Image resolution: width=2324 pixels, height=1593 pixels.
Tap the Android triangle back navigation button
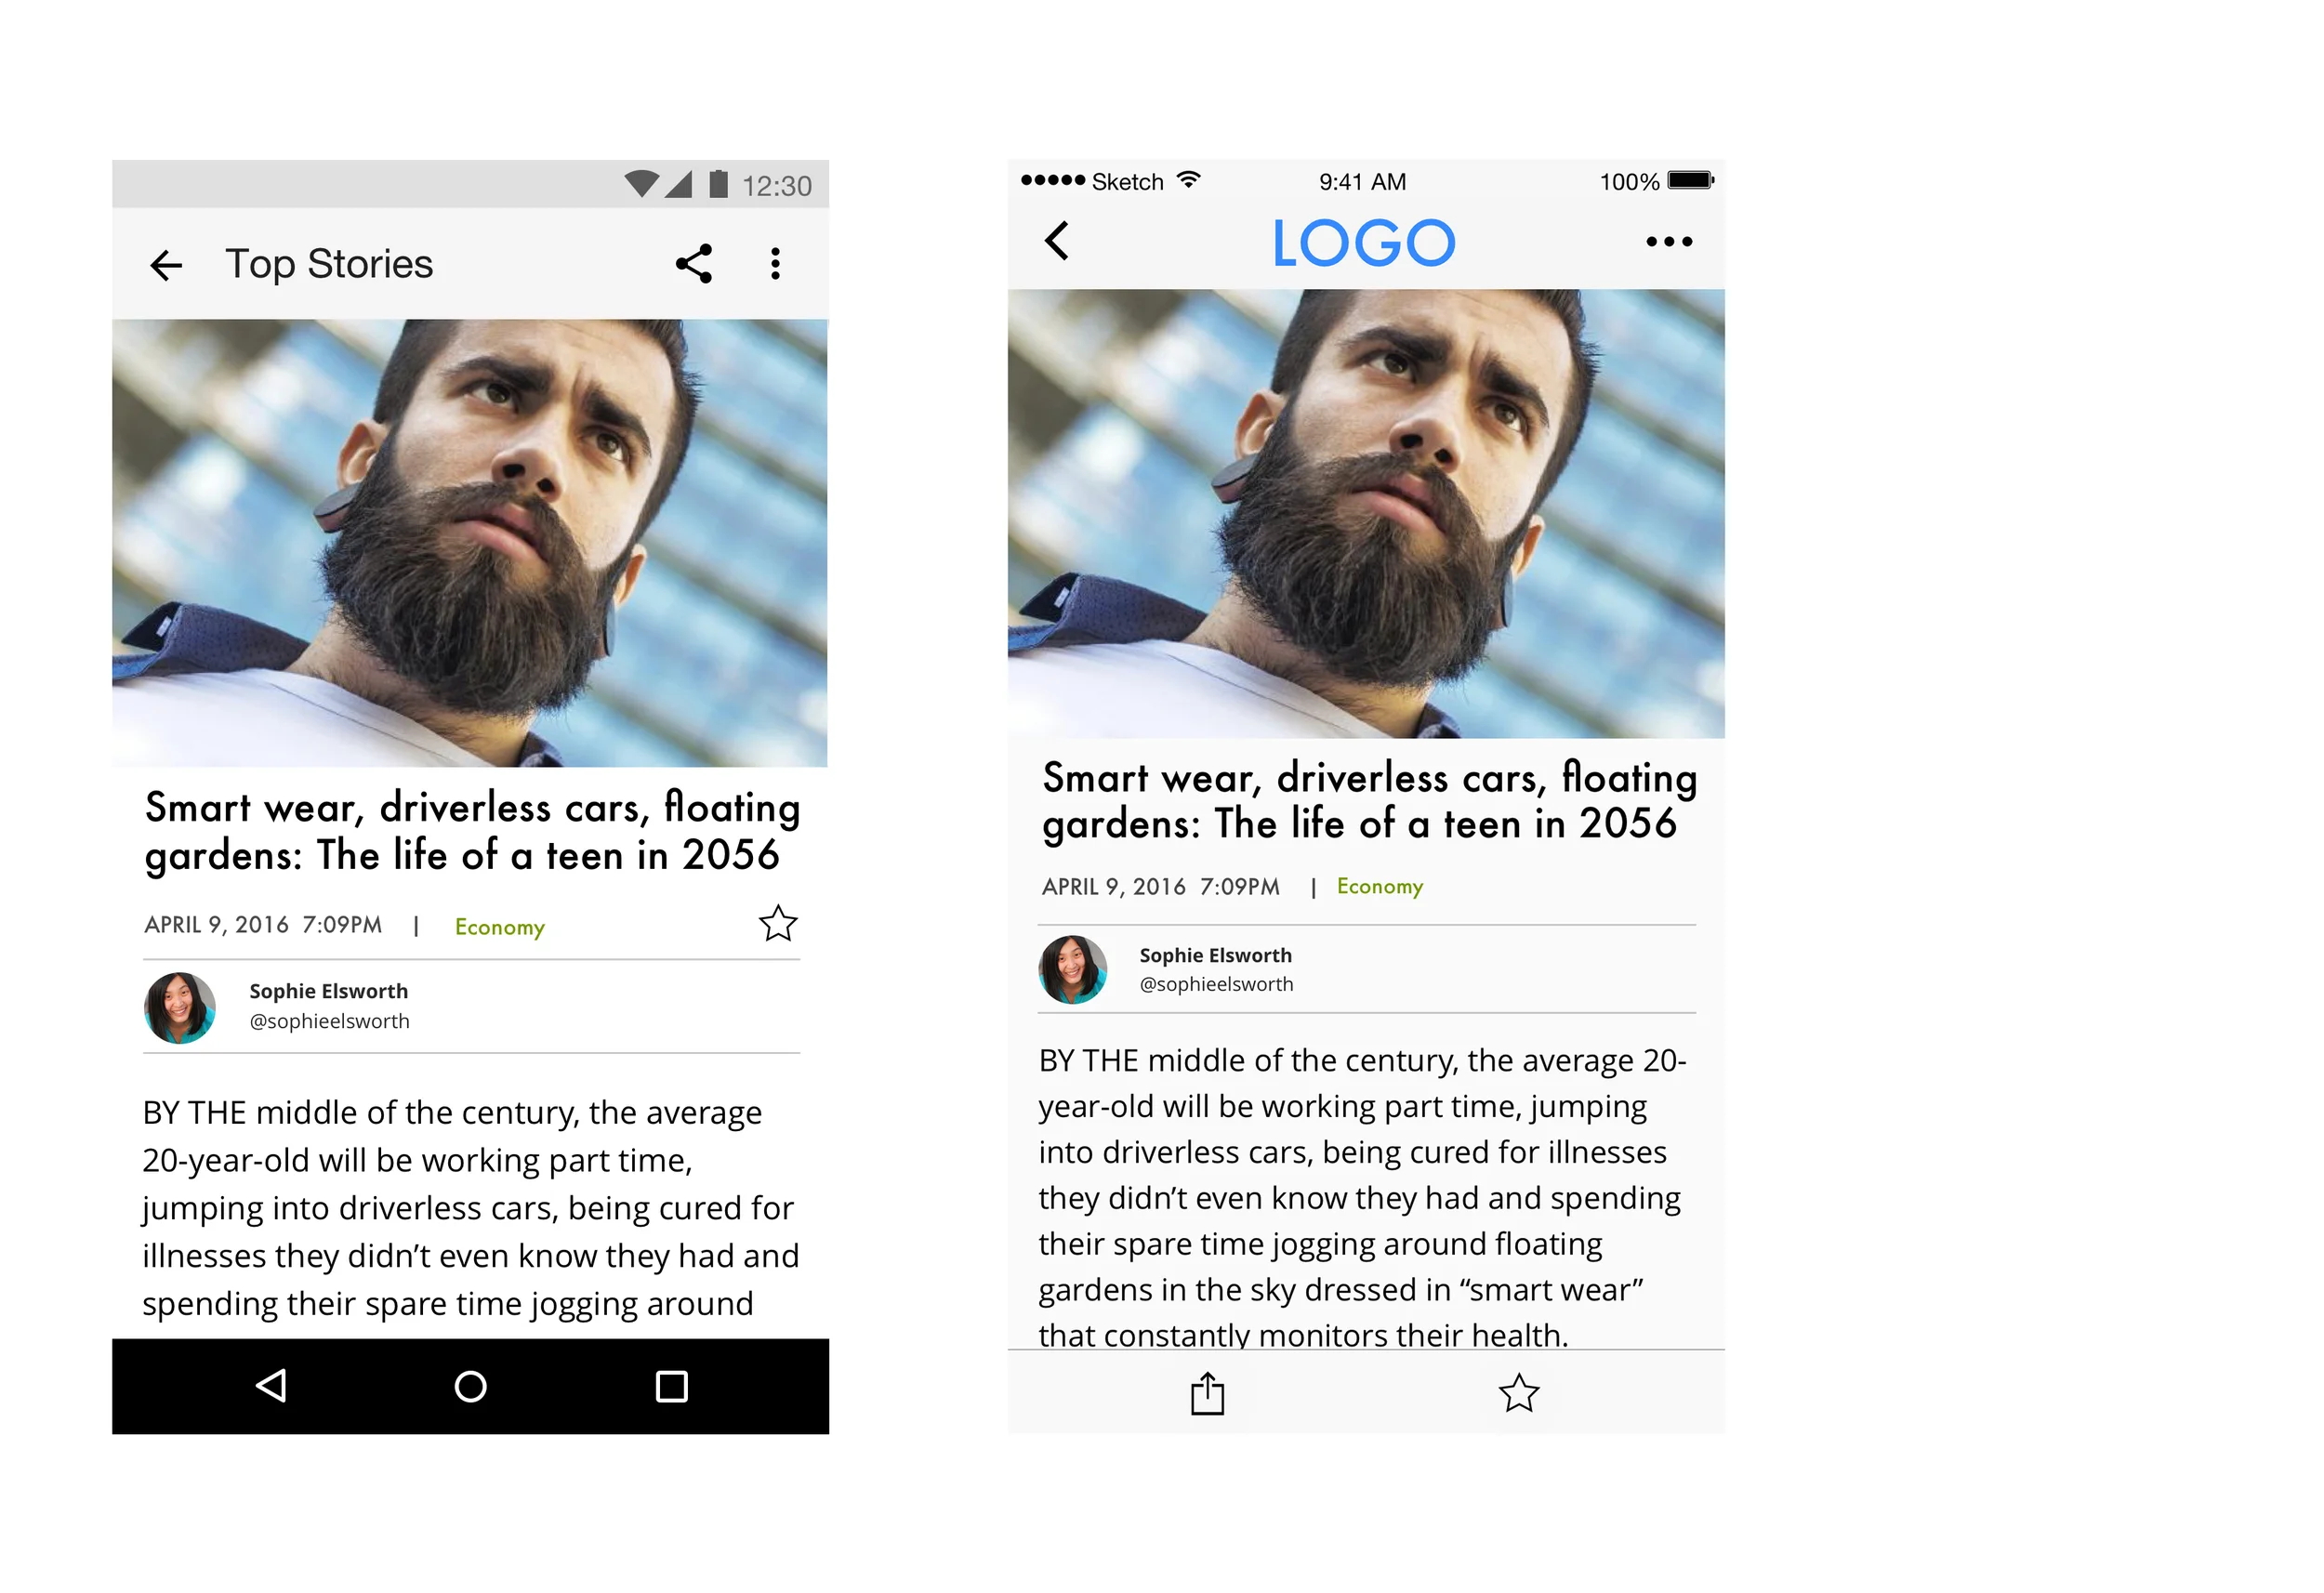(x=271, y=1386)
